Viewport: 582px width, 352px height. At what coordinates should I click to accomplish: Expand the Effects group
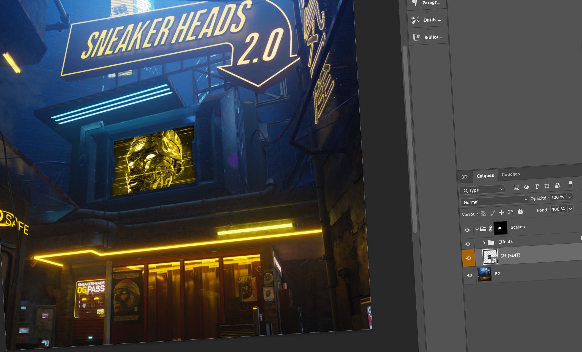tap(484, 243)
